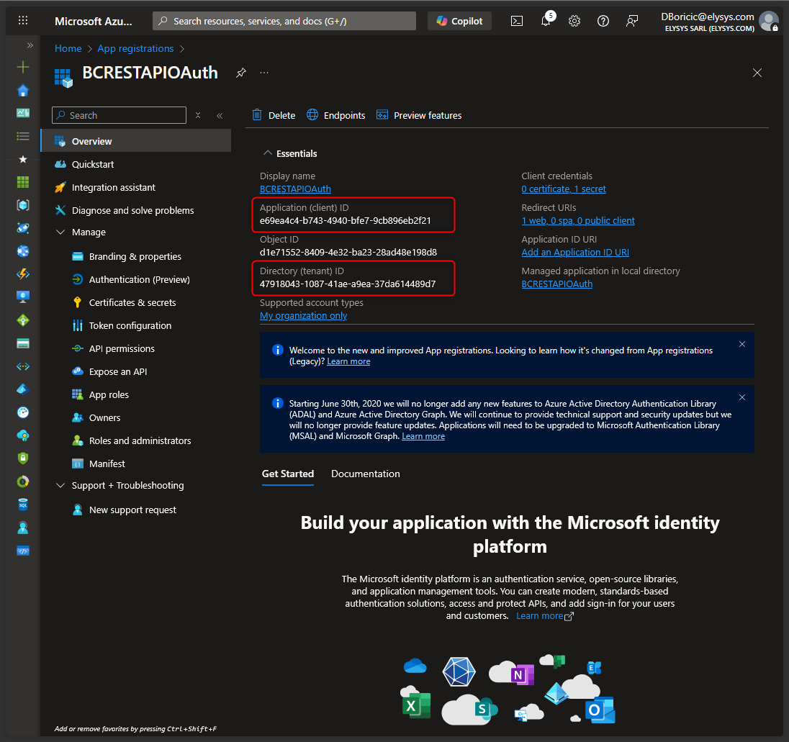This screenshot has height=742, width=789.
Task: Collapse the Manage menu group
Action: click(x=60, y=232)
